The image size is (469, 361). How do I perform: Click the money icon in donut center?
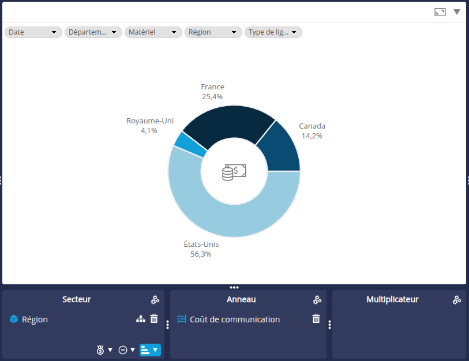[234, 171]
